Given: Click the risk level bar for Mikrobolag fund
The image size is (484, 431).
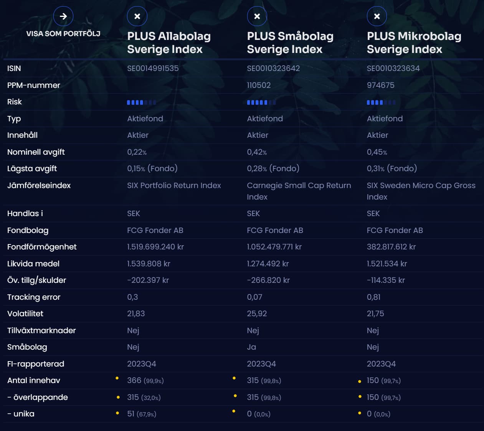Looking at the screenshot, I should 381,102.
